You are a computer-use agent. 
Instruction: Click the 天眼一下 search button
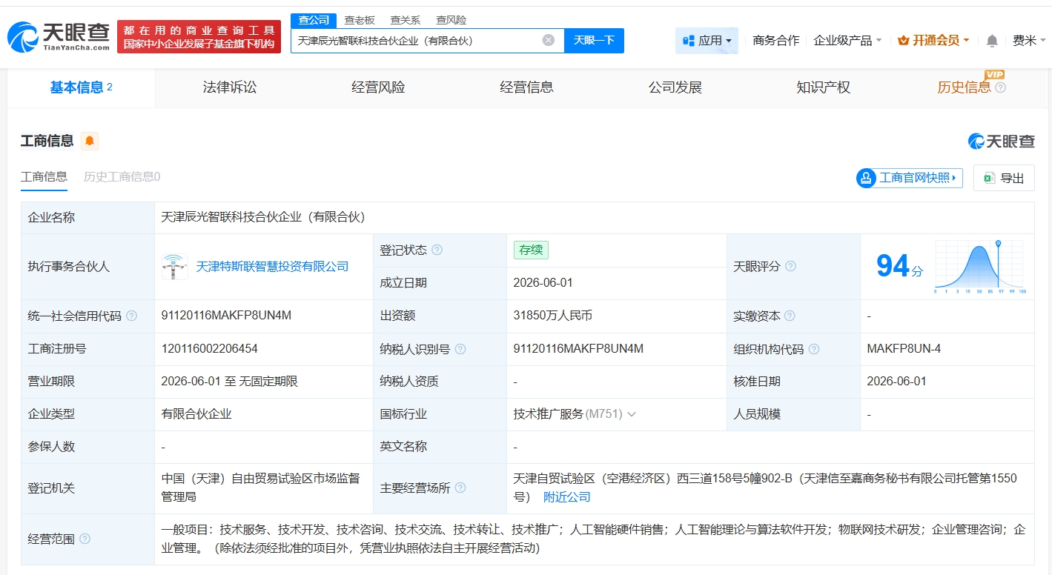[x=594, y=41]
